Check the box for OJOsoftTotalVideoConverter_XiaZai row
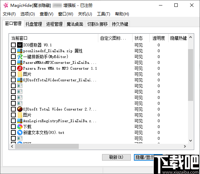The height and width of the screenshot is (174, 200). [13, 80]
